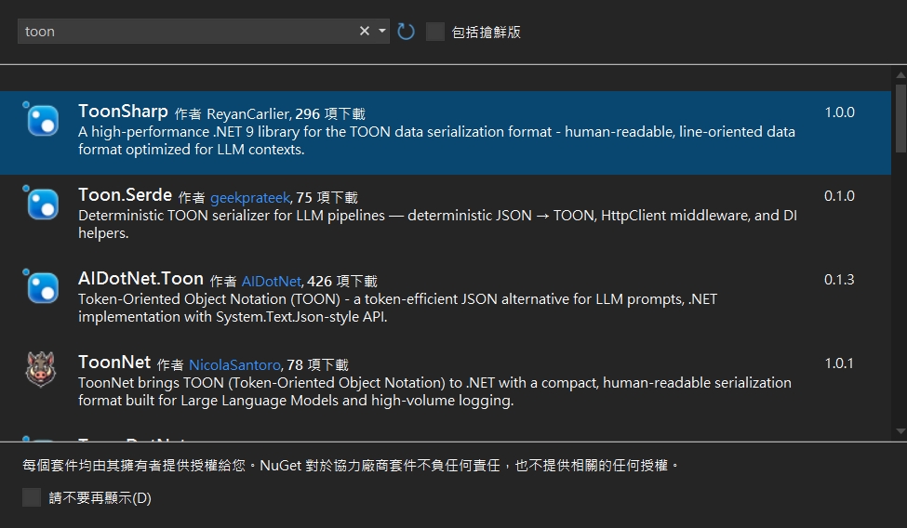Open geekprateek author link
907x528 pixels.
pyautogui.click(x=250, y=198)
